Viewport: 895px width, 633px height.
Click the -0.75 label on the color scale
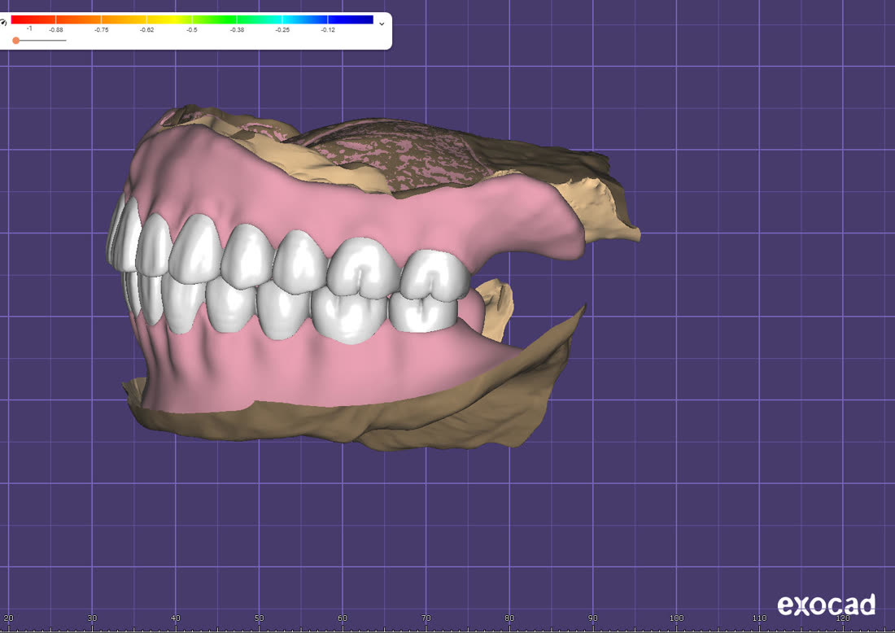tap(102, 29)
